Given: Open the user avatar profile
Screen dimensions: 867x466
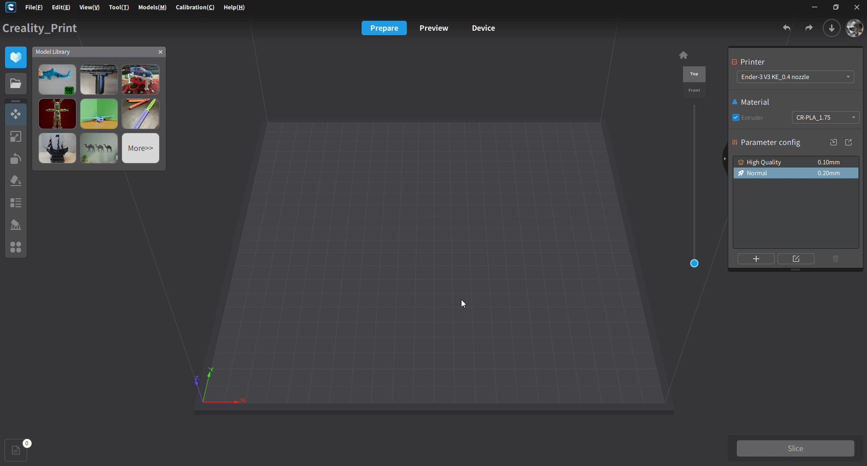Looking at the screenshot, I should click(x=854, y=28).
